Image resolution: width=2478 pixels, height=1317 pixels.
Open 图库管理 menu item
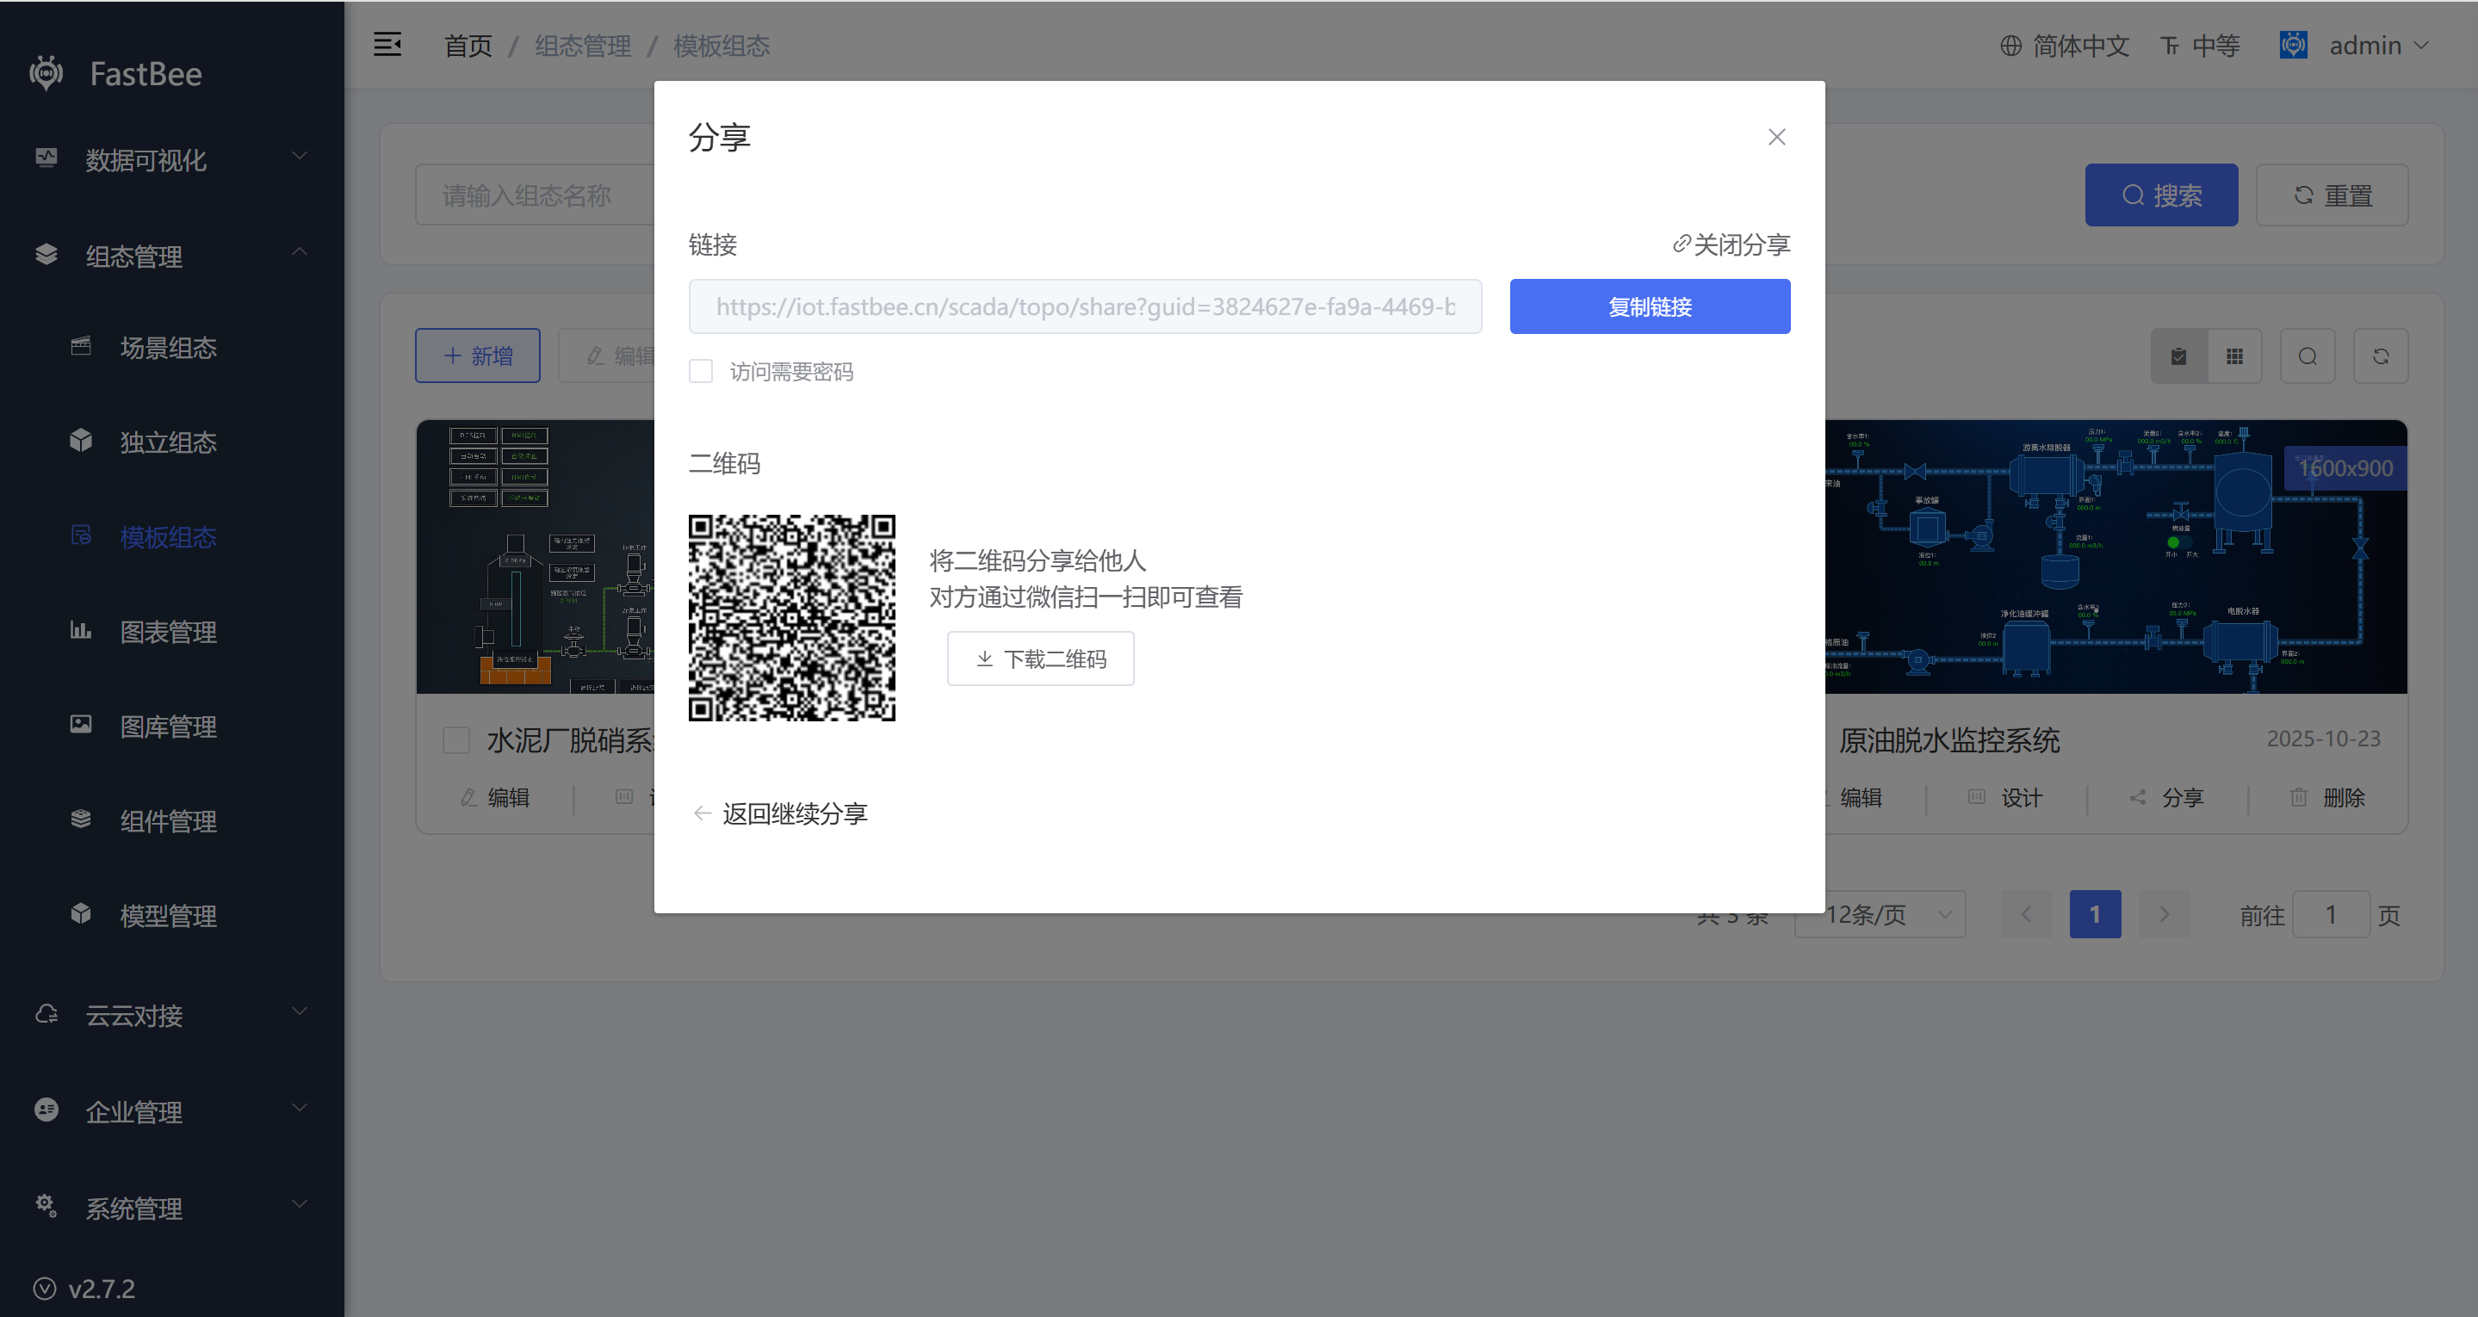click(x=167, y=727)
